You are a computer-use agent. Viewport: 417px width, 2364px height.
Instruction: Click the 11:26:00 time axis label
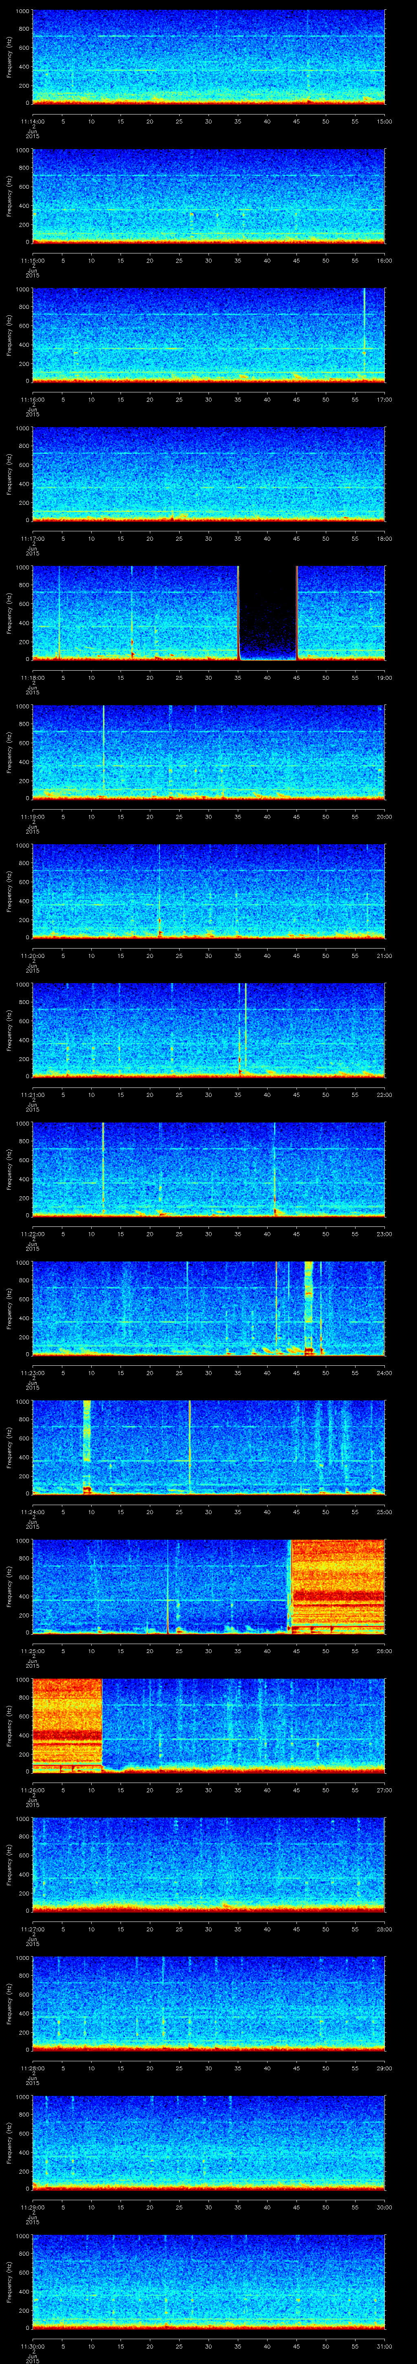point(32,1790)
